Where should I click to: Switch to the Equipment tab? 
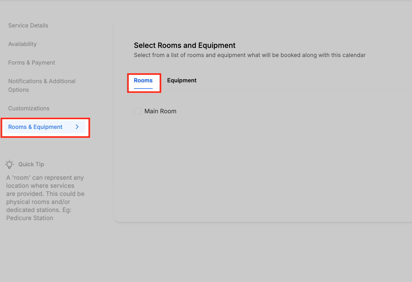coord(182,80)
